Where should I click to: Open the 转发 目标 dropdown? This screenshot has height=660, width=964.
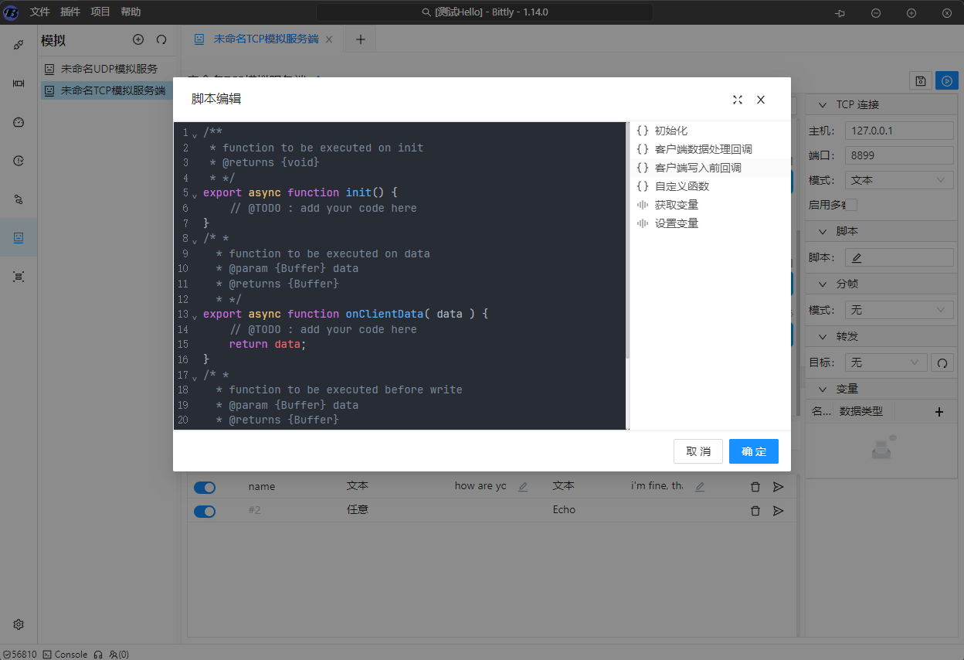coord(885,362)
